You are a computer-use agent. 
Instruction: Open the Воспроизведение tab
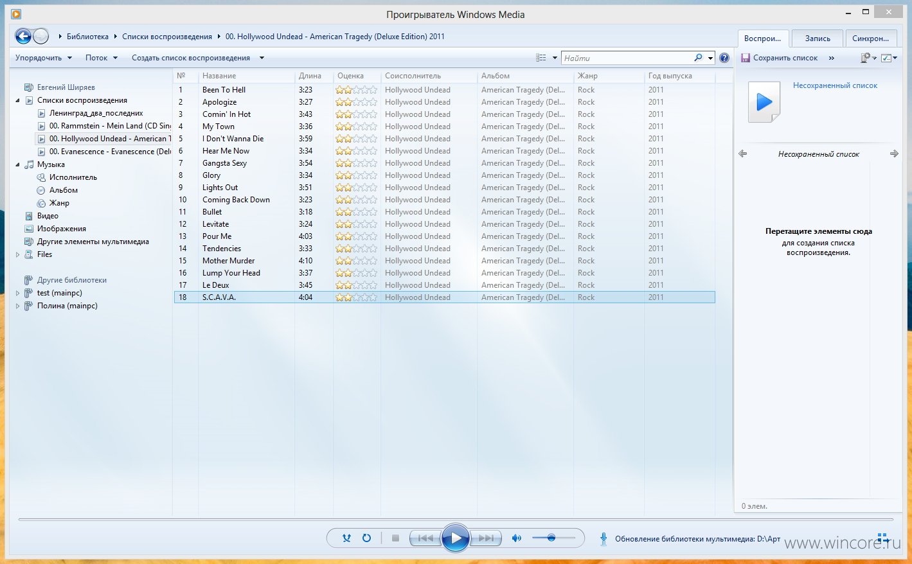click(763, 39)
